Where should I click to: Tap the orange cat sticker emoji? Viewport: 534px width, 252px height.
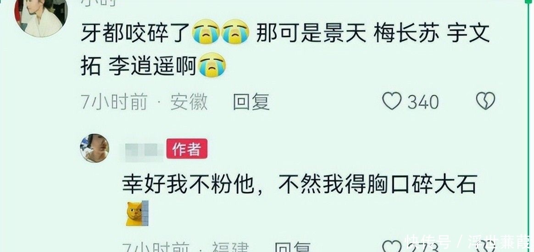137,213
